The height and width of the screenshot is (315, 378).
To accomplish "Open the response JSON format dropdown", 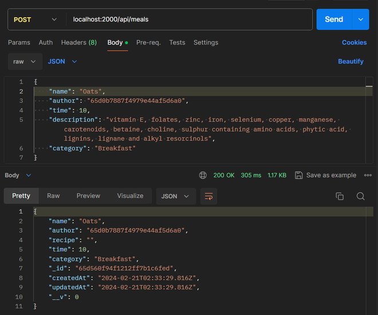I will tap(175, 196).
